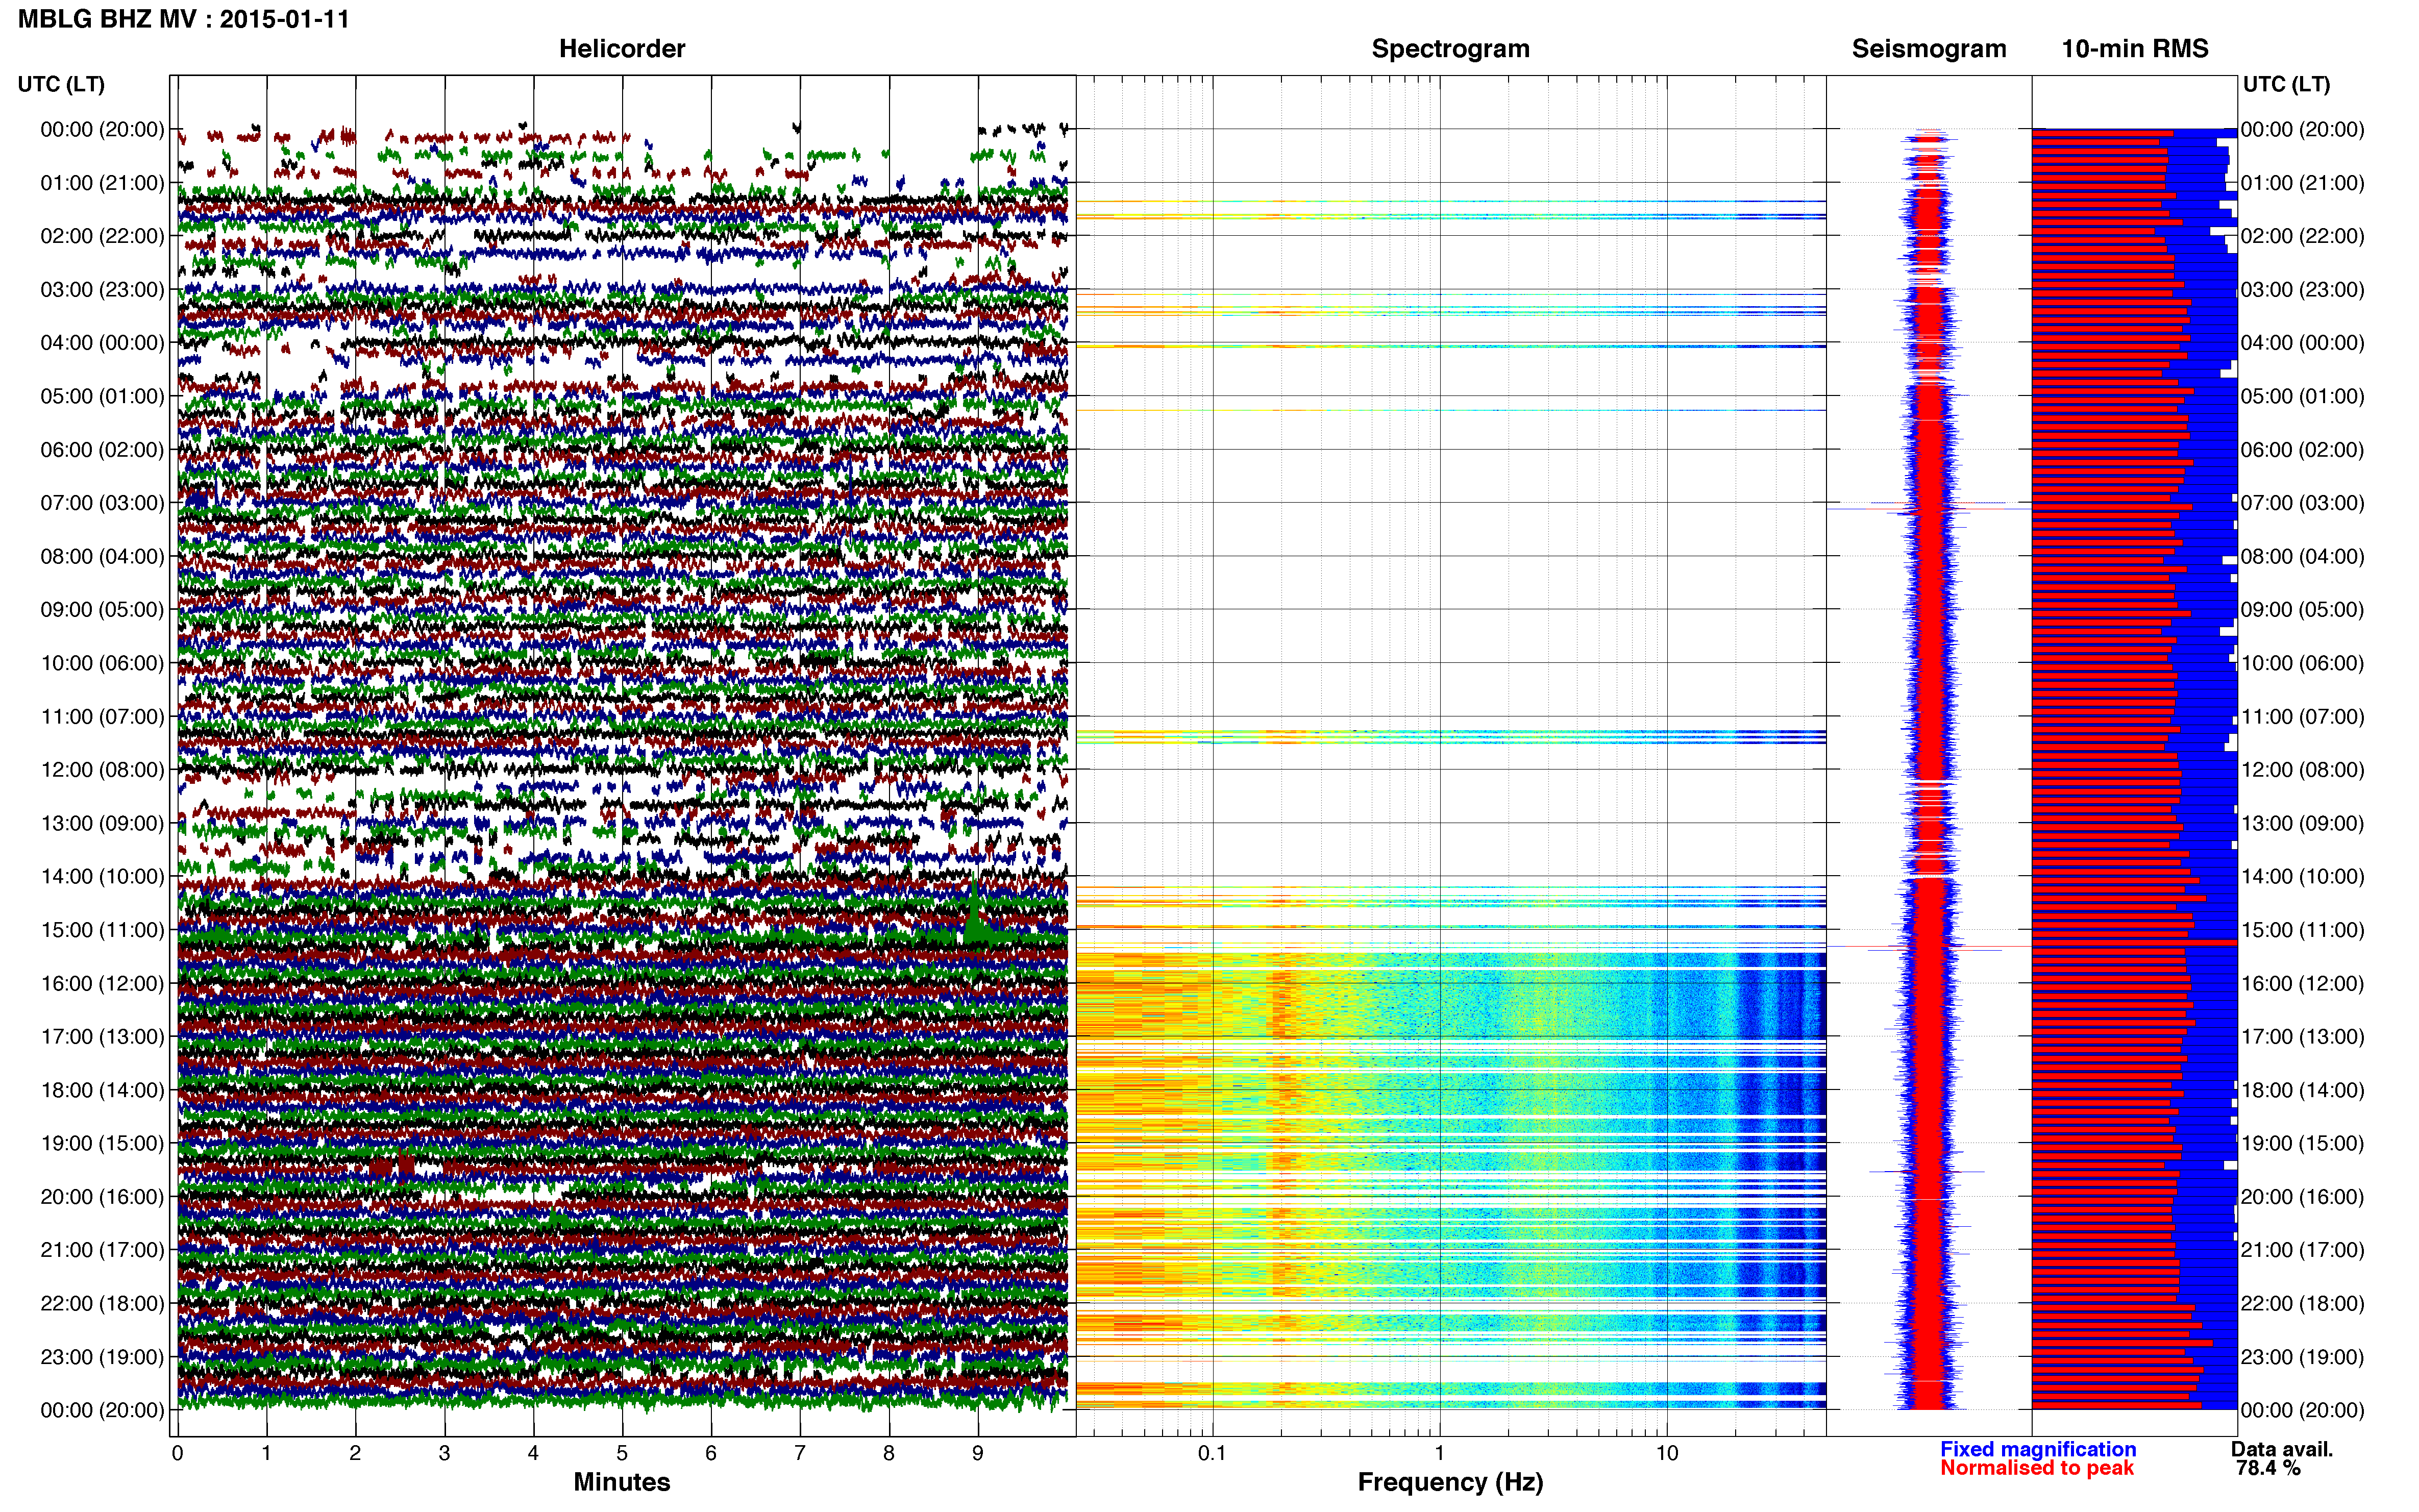Click left time label '06:00 (02:00)'

pyautogui.click(x=102, y=450)
